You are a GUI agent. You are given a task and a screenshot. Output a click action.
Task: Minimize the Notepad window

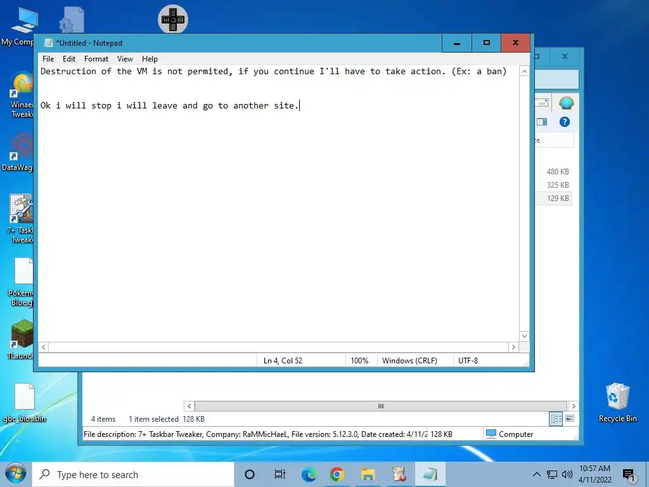[457, 43]
